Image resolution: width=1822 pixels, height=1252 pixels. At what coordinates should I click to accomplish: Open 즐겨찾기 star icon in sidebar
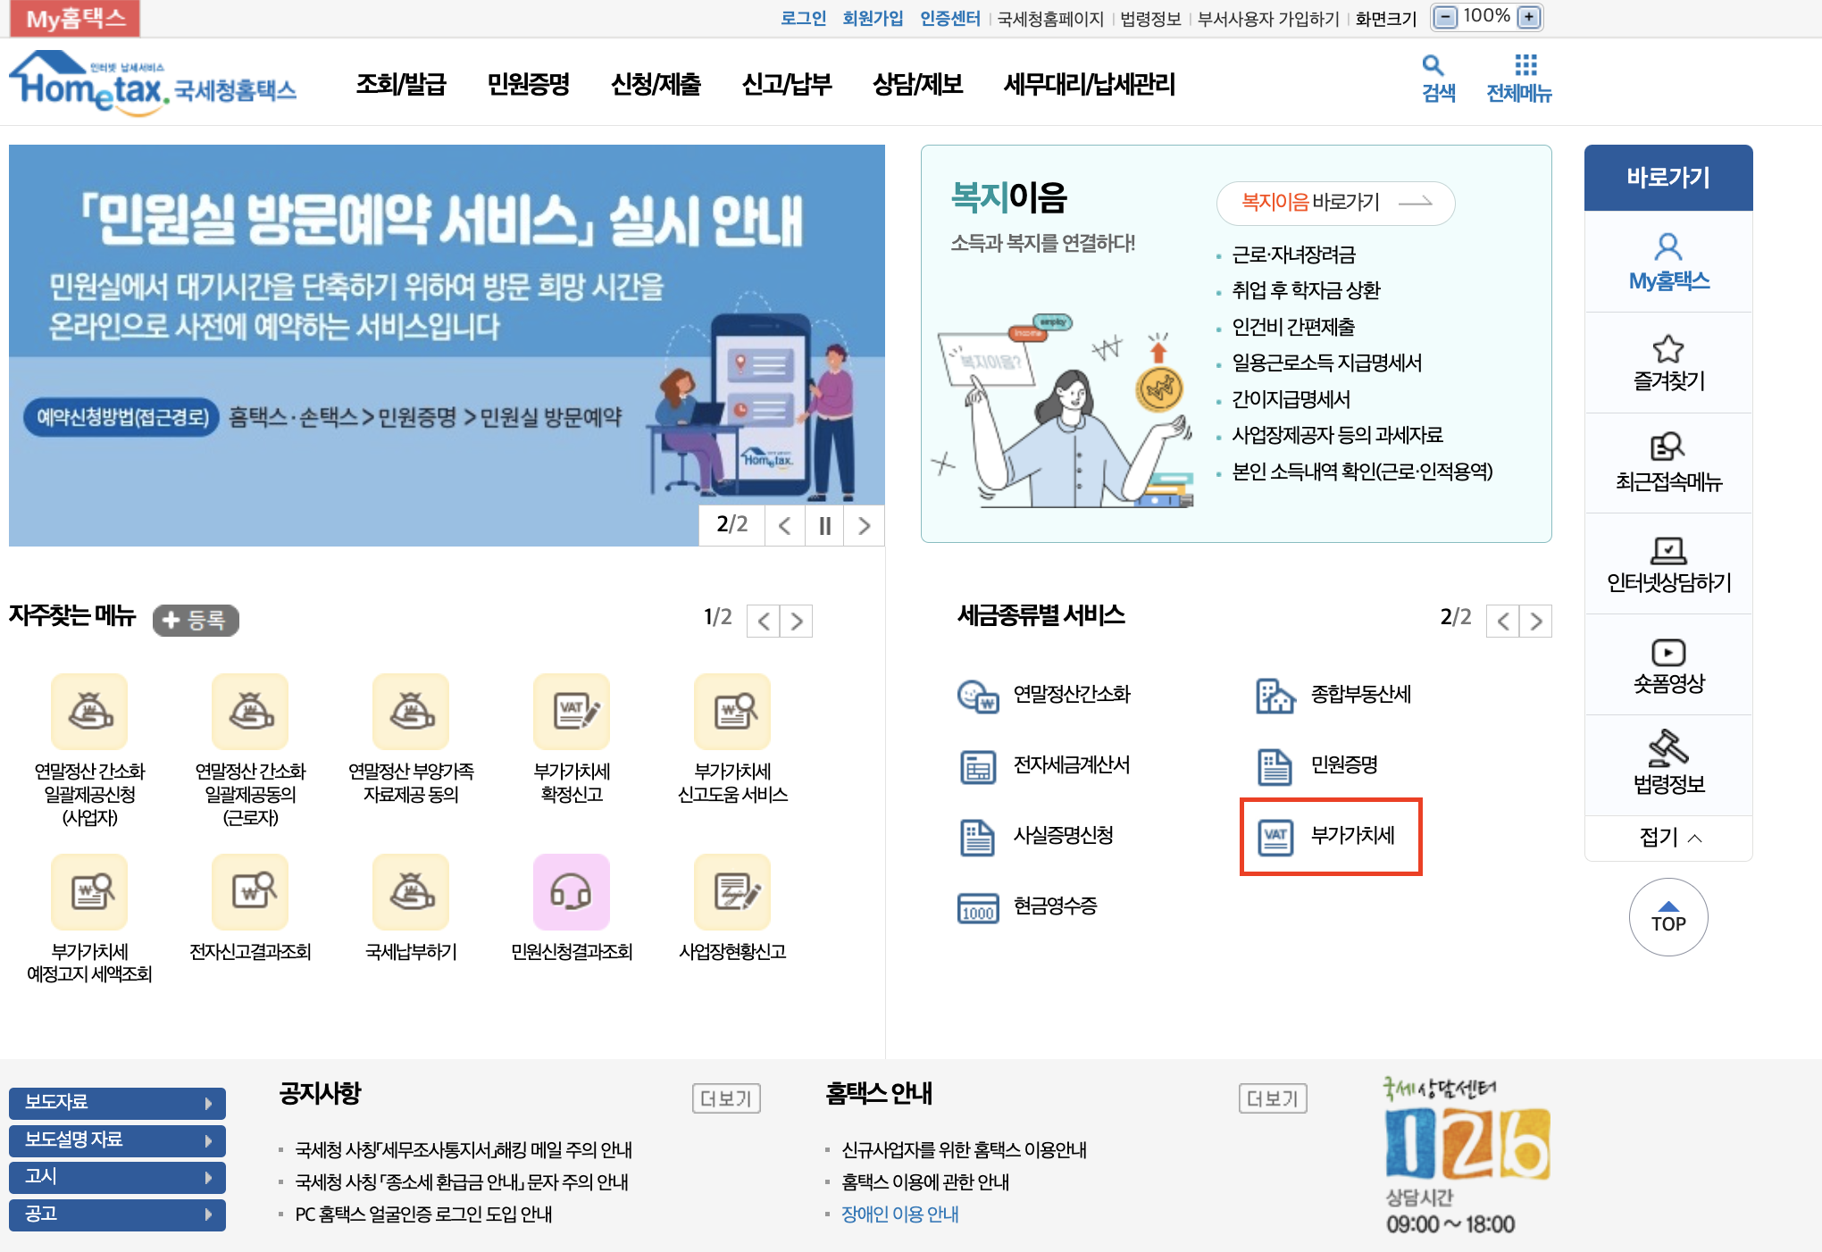coord(1668,350)
